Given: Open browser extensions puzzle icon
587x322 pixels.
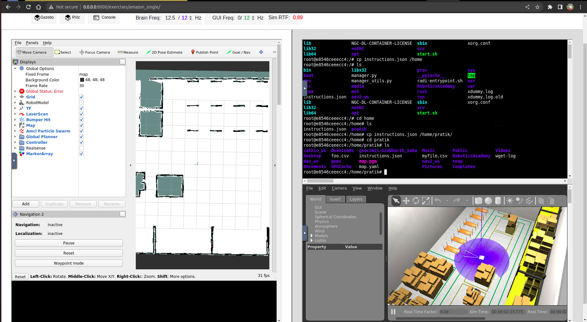Looking at the screenshot, I should point(550,7).
